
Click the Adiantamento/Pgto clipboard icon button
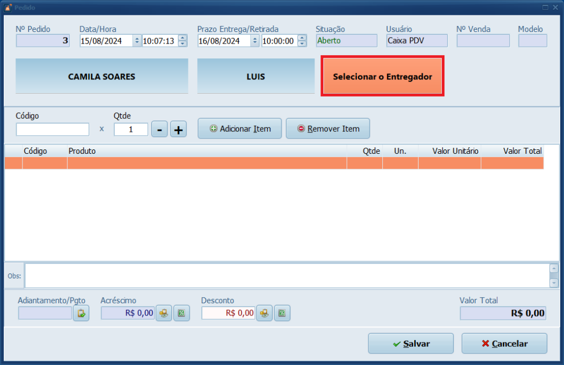tap(81, 313)
